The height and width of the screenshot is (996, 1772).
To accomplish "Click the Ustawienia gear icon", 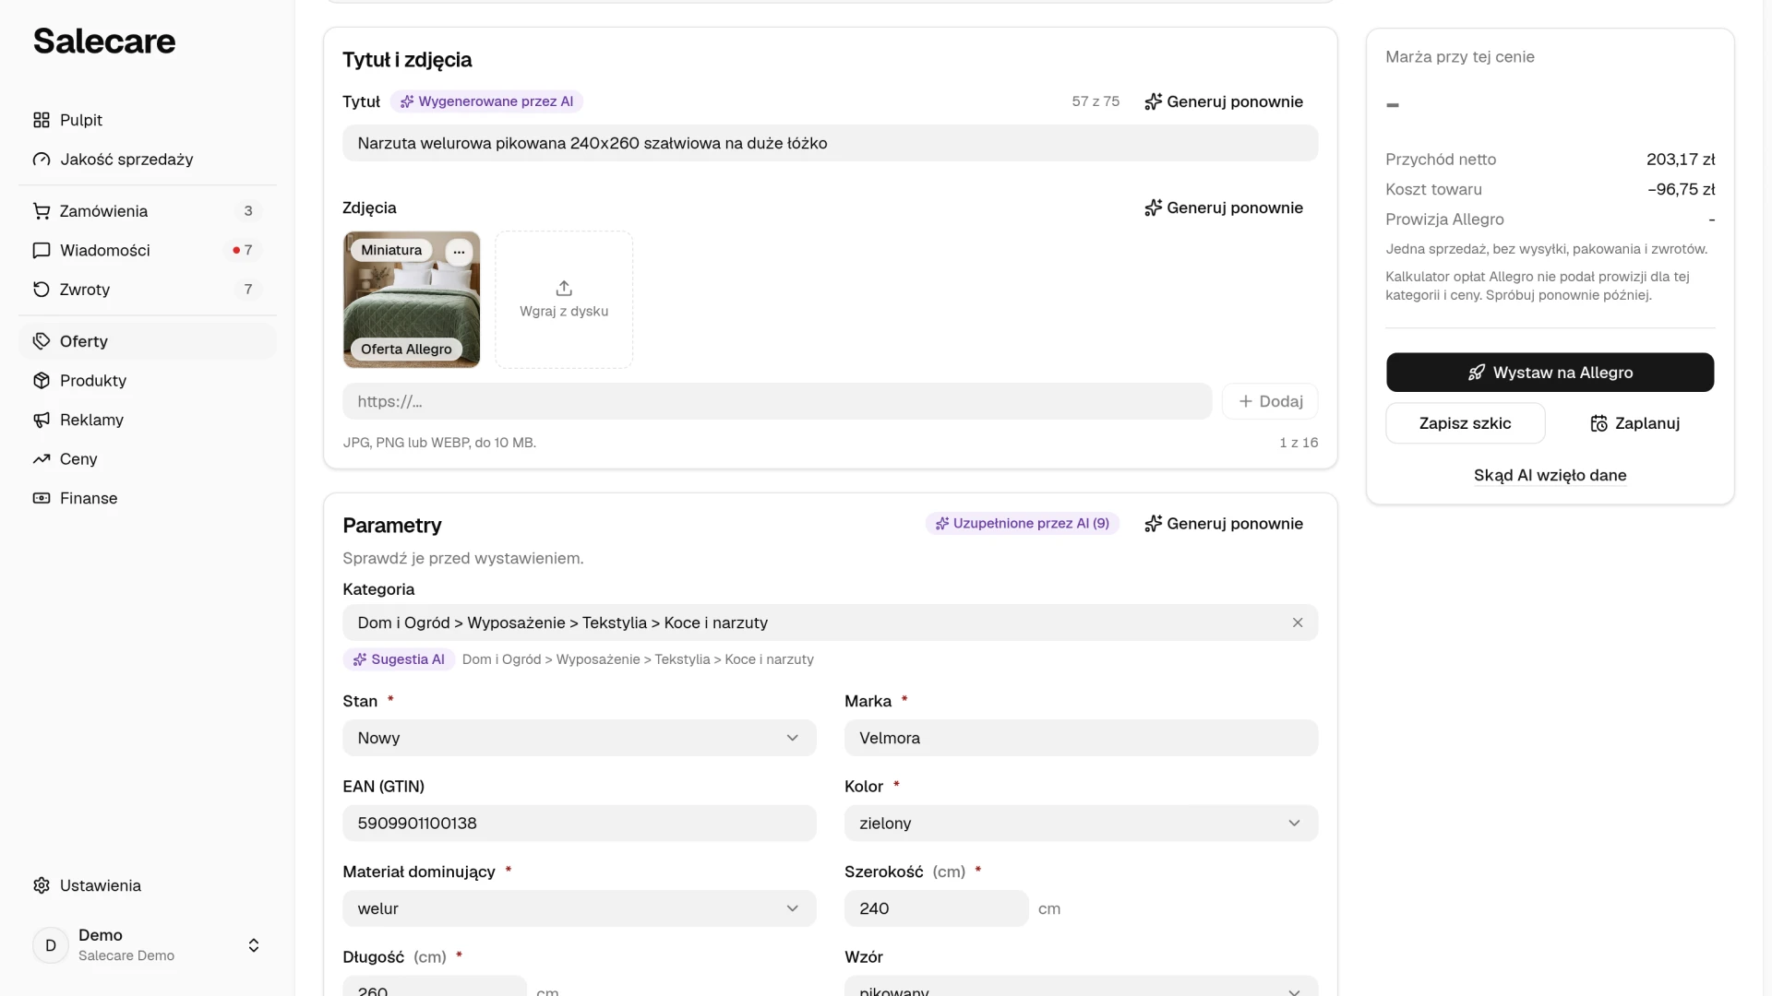I will click(x=42, y=885).
